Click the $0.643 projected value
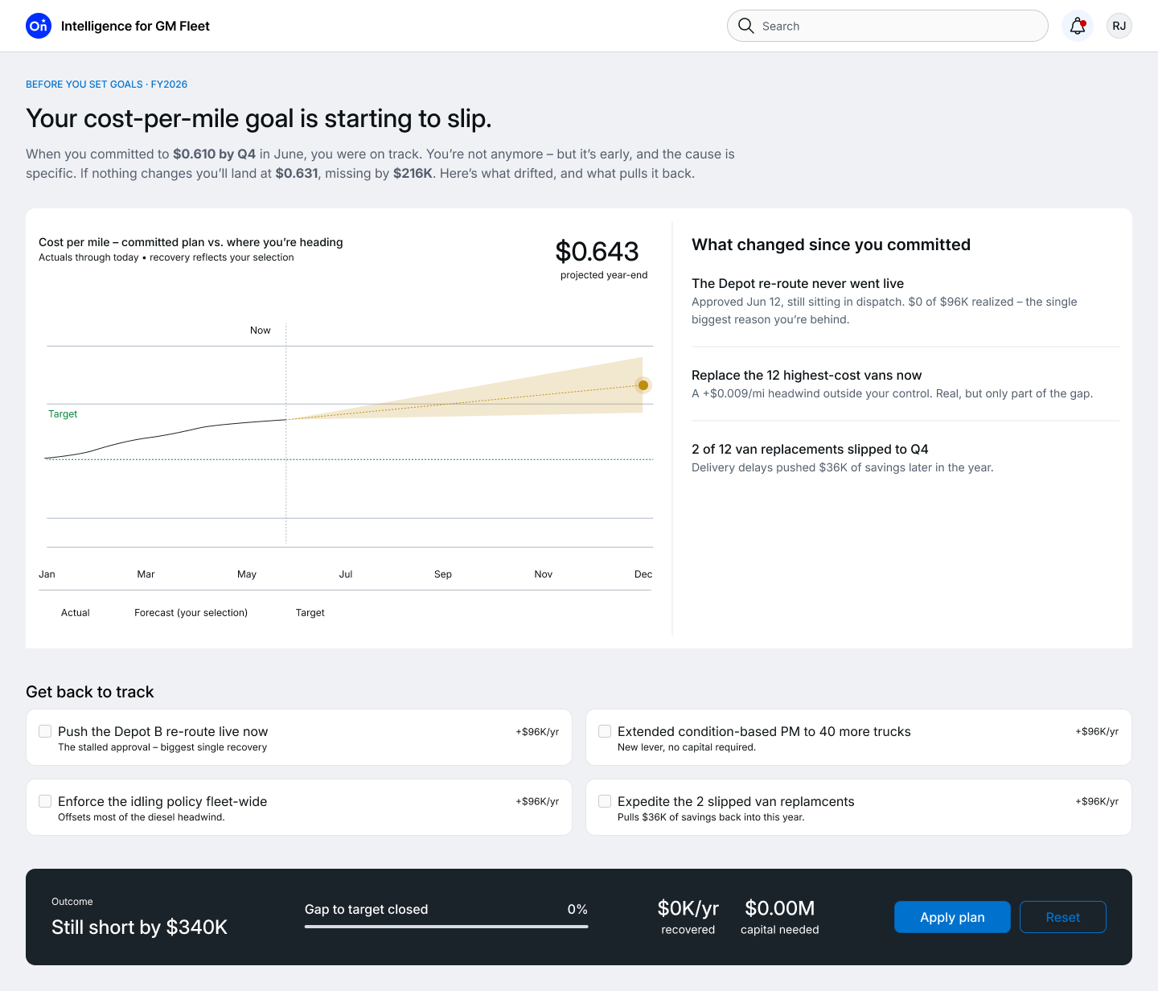 [597, 252]
